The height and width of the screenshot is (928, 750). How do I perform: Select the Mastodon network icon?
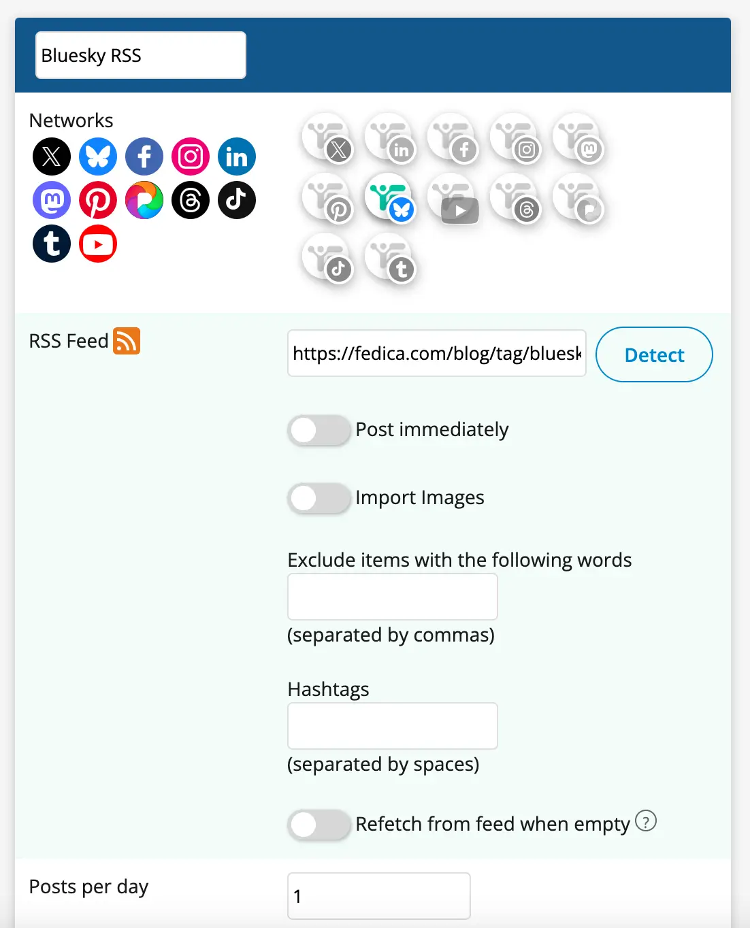(52, 200)
